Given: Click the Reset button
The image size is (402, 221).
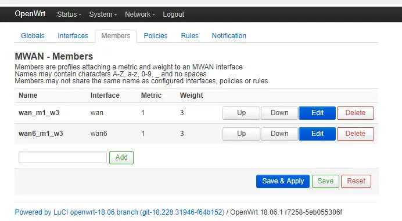Looking at the screenshot, I should click(x=356, y=181).
